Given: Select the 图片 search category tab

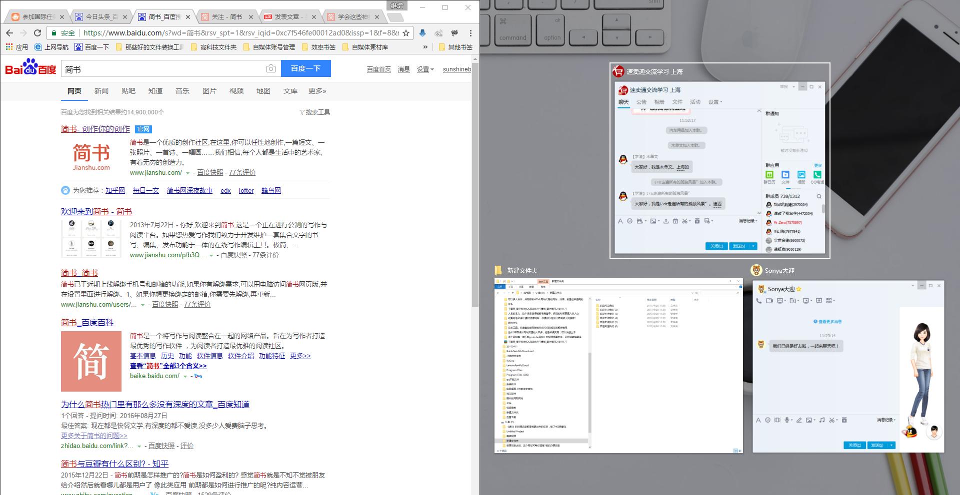Looking at the screenshot, I should pyautogui.click(x=209, y=91).
